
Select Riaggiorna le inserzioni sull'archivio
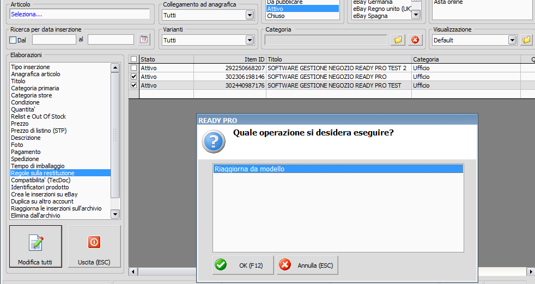(56, 209)
